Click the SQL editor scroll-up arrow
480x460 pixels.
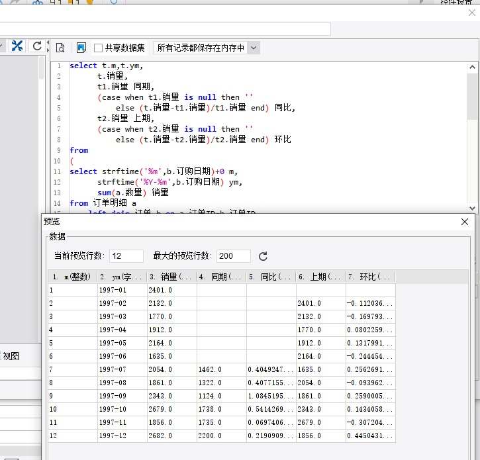(x=472, y=67)
